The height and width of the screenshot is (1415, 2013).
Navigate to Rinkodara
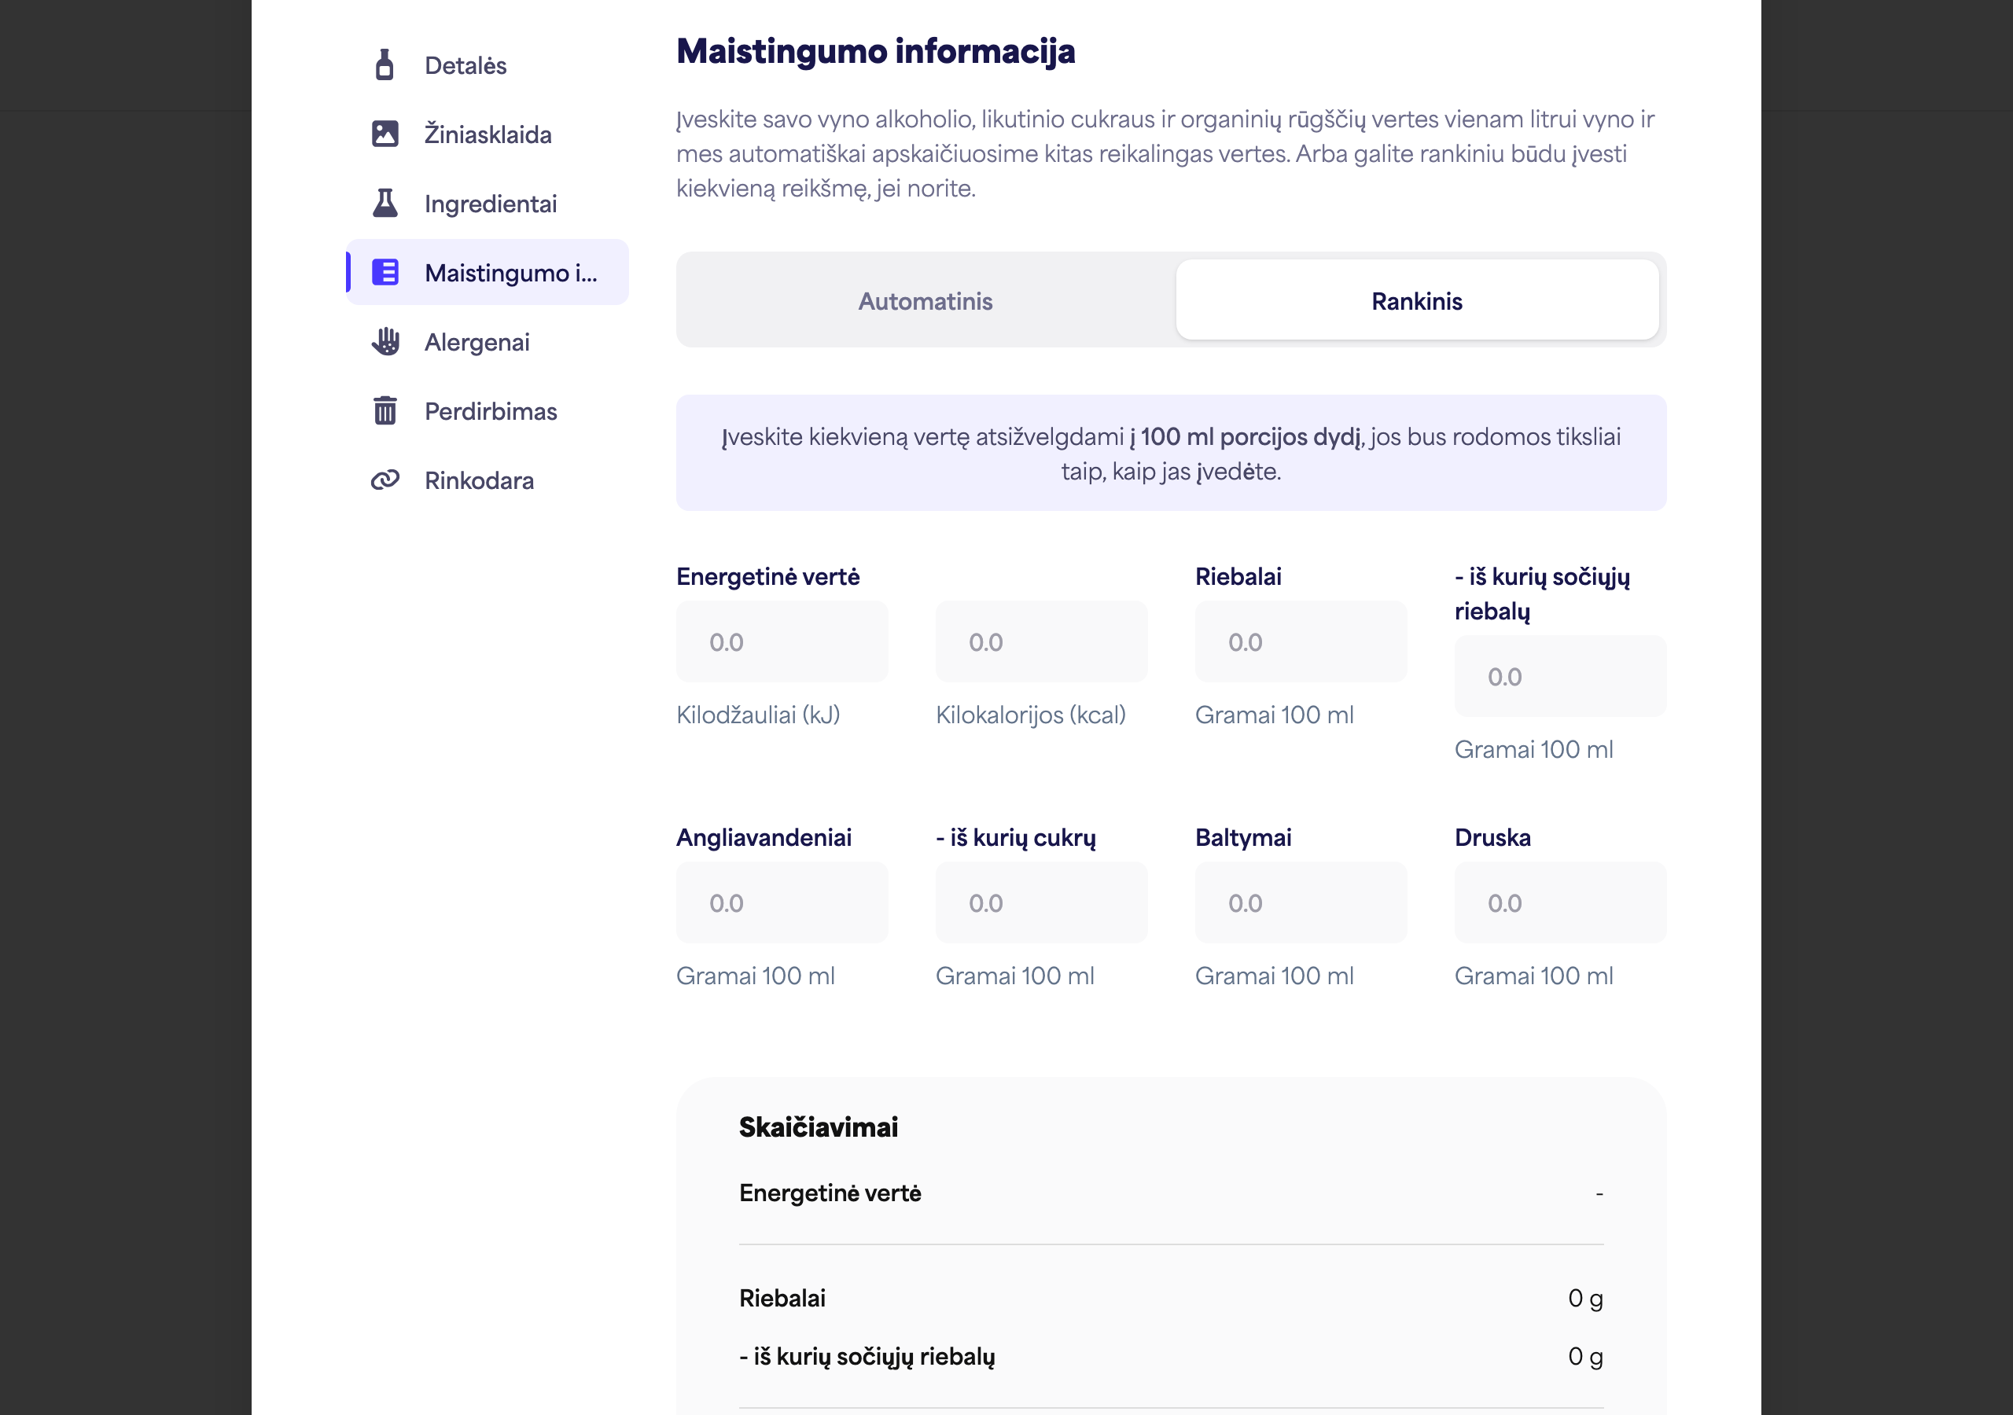(x=488, y=480)
